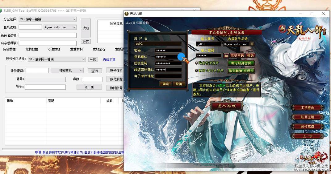Click the 进入游戏 button

coord(227,106)
